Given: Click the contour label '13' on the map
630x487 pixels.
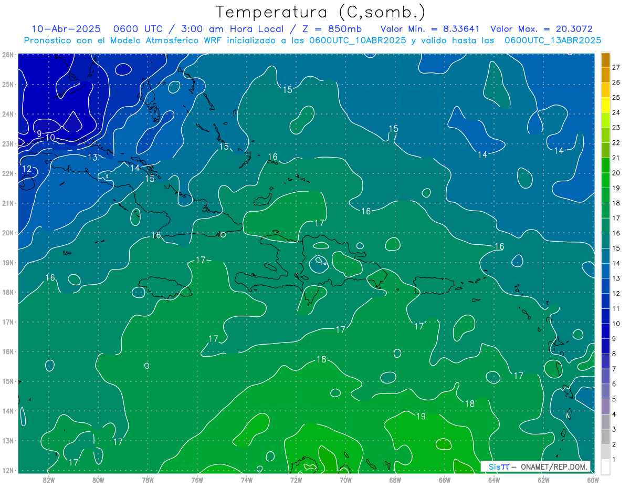Looking at the screenshot, I should tap(92, 157).
